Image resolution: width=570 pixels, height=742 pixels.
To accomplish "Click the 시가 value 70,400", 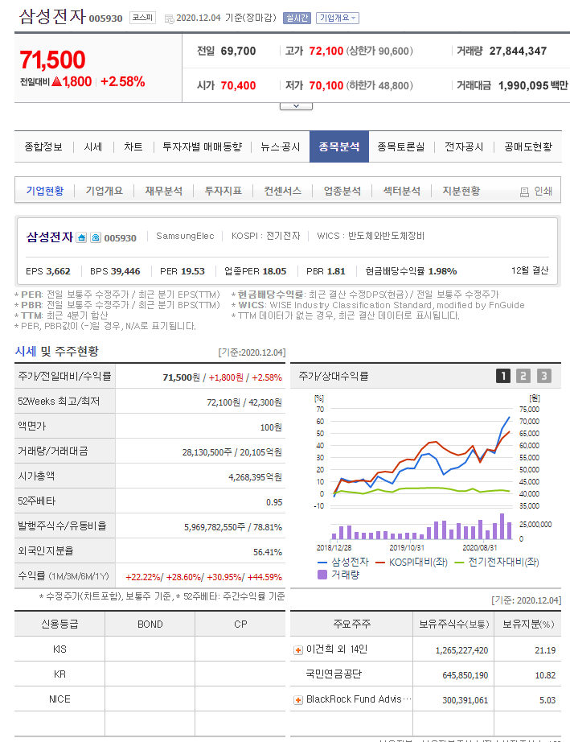I will point(238,85).
